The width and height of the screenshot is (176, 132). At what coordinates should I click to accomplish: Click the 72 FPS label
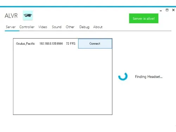pyautogui.click(x=71, y=44)
